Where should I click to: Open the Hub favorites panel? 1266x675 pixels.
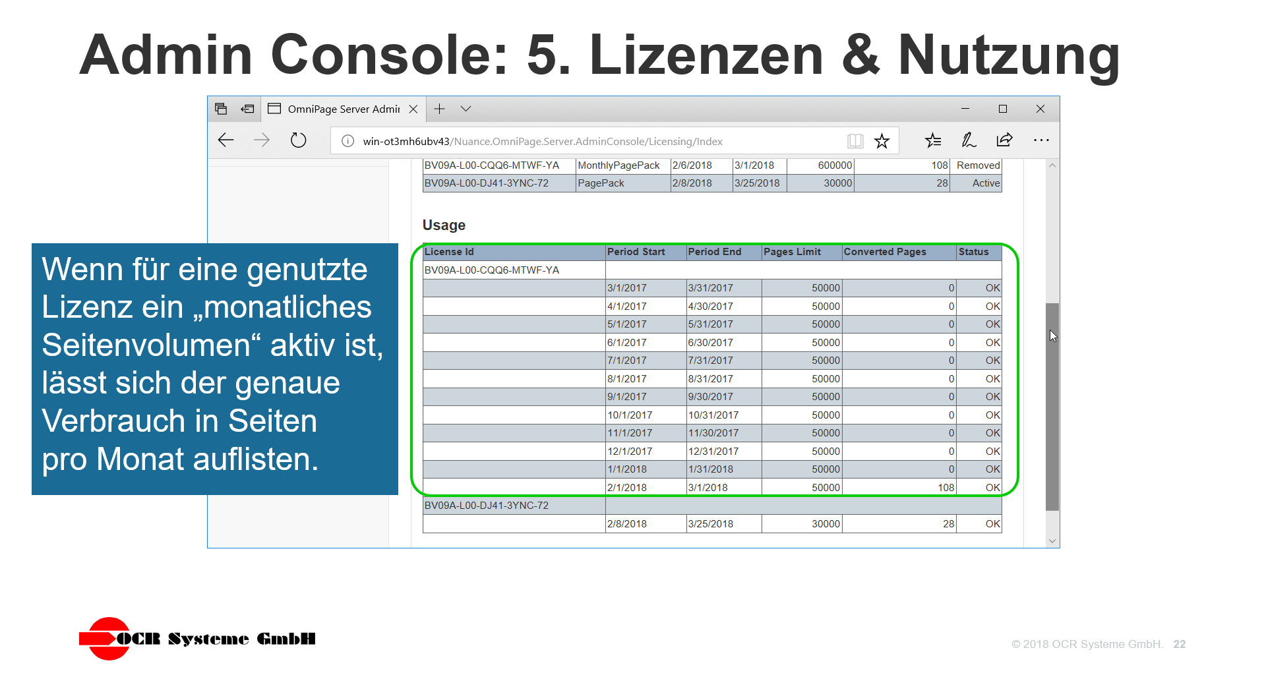(933, 140)
